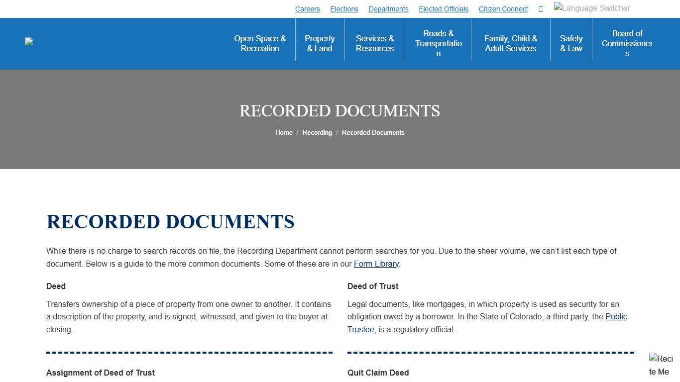Expand the Board of Commissioners menu

click(627, 43)
